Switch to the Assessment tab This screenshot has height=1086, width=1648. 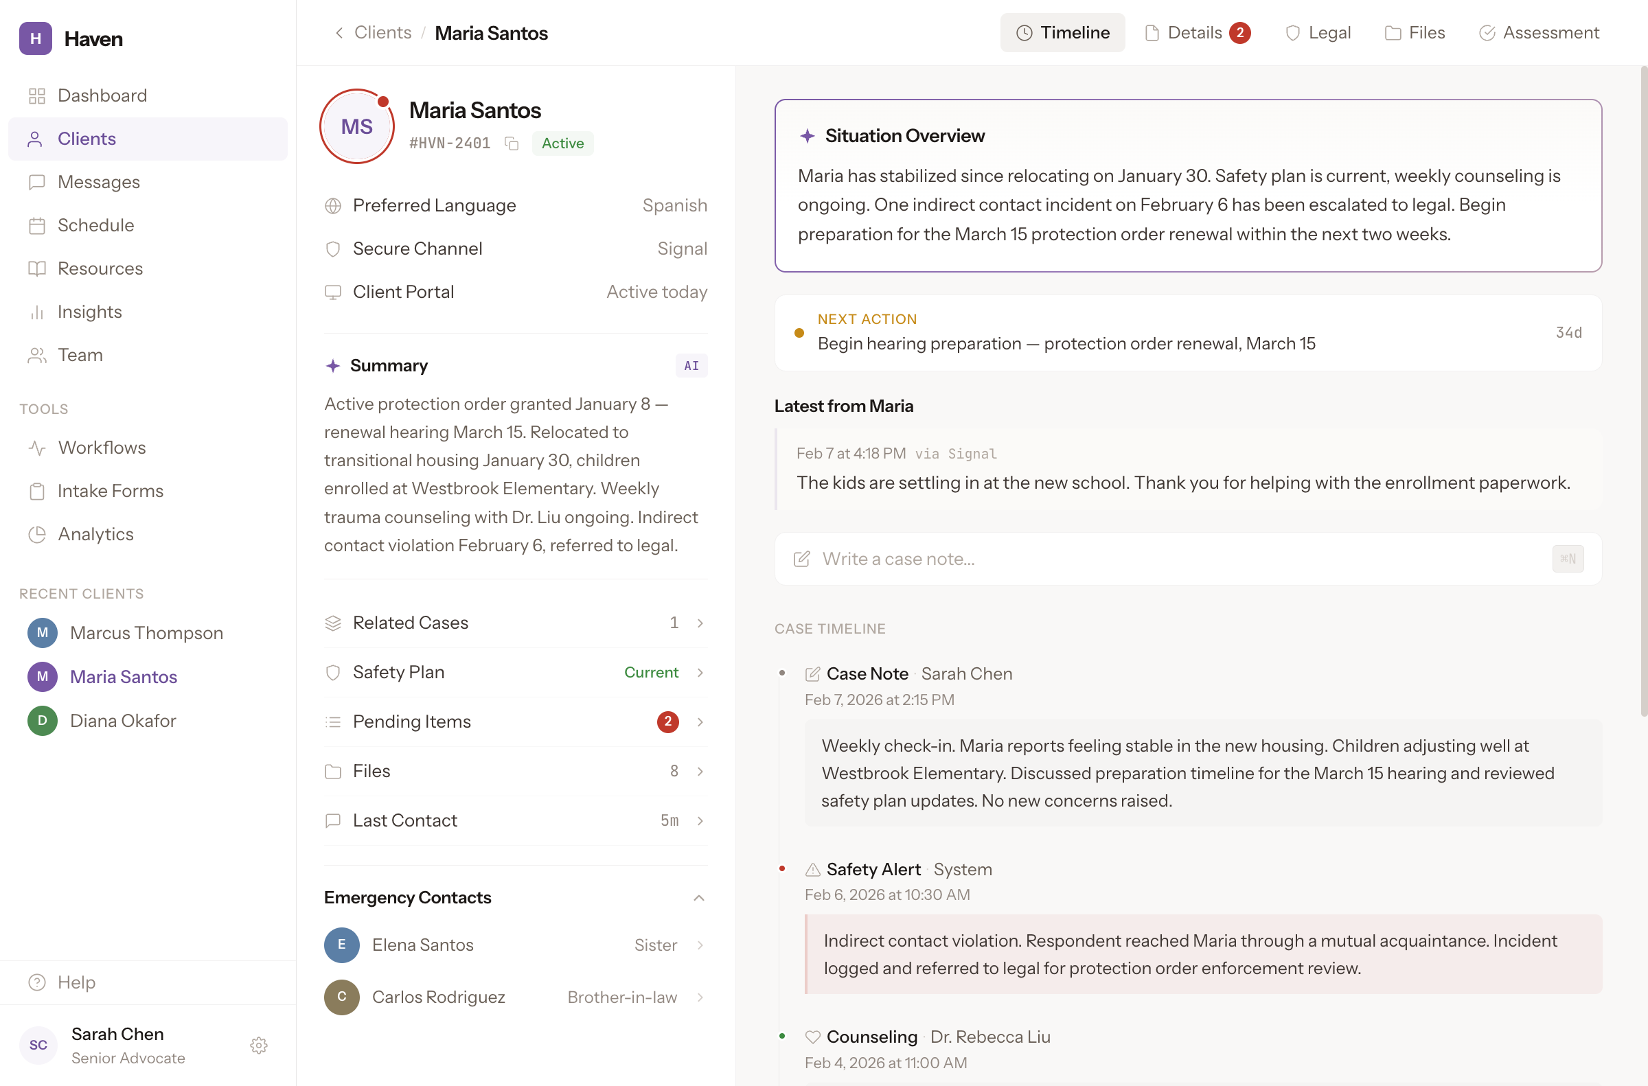point(1539,32)
